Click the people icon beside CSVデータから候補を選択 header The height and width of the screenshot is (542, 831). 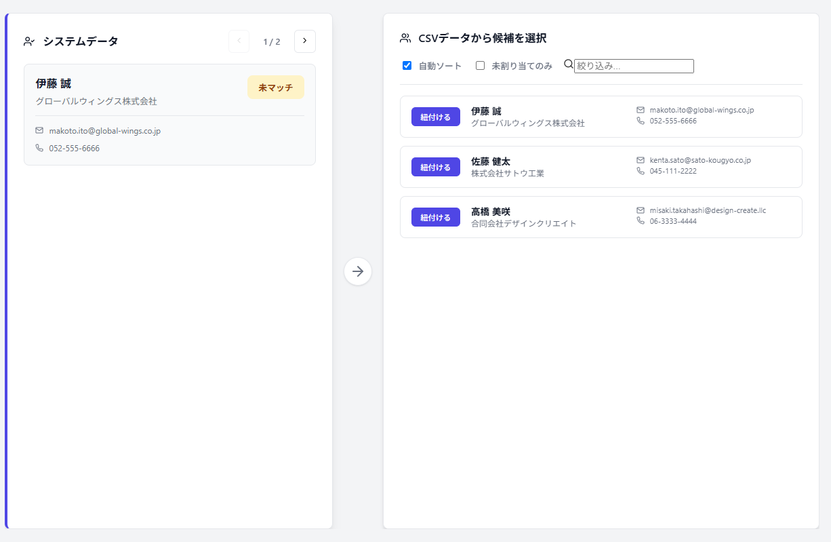406,38
